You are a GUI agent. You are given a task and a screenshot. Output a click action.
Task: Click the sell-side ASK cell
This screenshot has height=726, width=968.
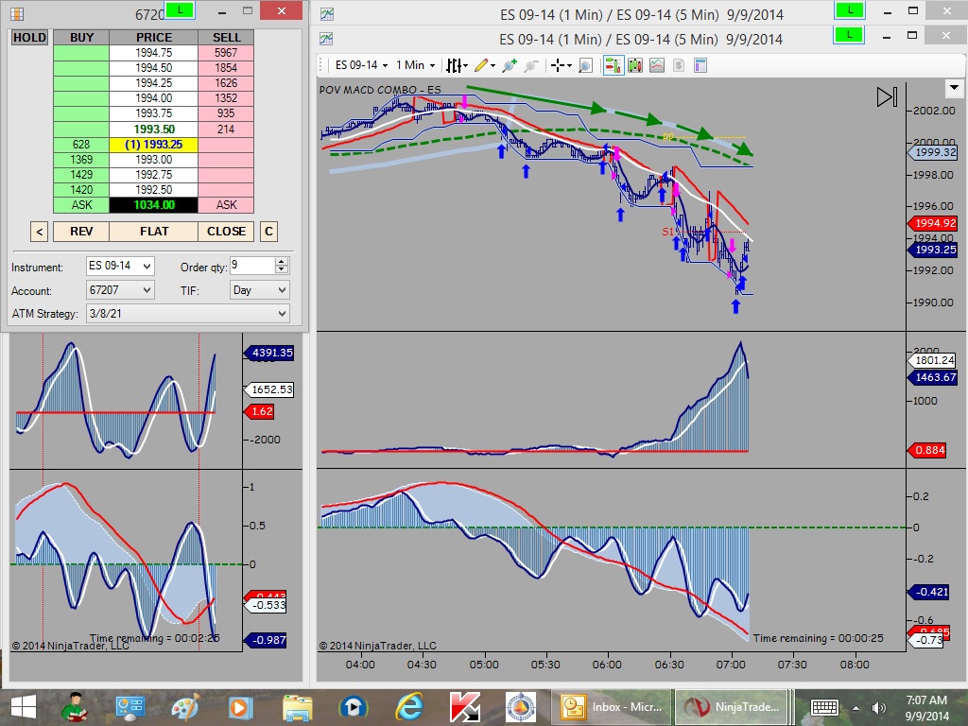pos(226,205)
